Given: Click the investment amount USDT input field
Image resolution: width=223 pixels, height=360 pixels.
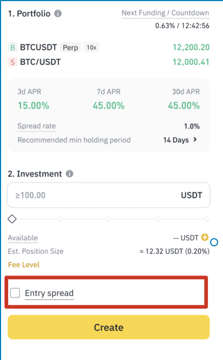Looking at the screenshot, I should [109, 195].
